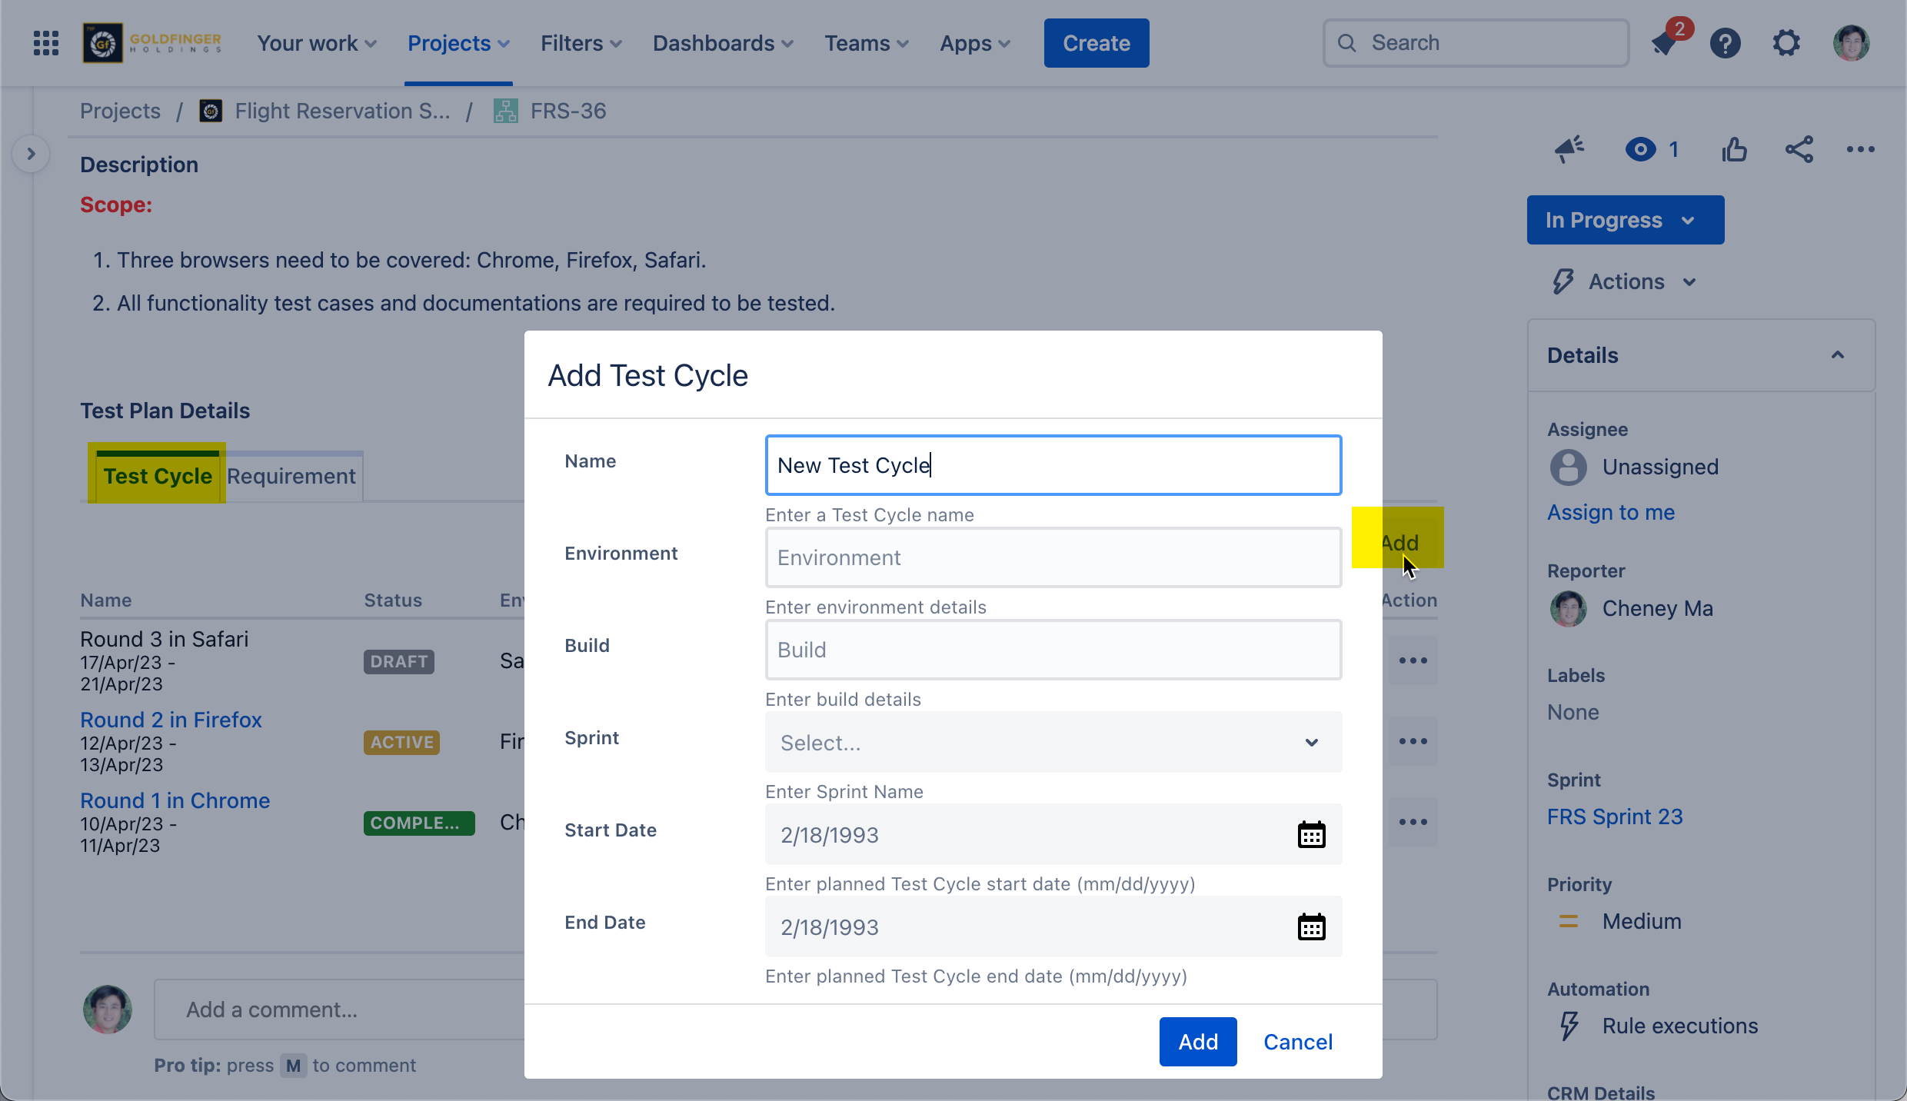Click the share issue icon
1907x1101 pixels.
1799,149
